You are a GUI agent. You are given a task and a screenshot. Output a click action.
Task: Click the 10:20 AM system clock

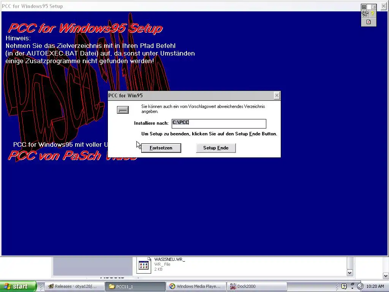[375, 286]
